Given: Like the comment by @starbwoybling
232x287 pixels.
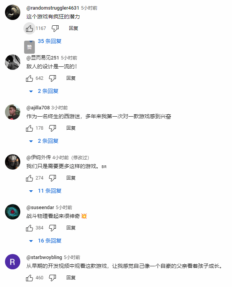Looking at the screenshot, I should (29, 278).
